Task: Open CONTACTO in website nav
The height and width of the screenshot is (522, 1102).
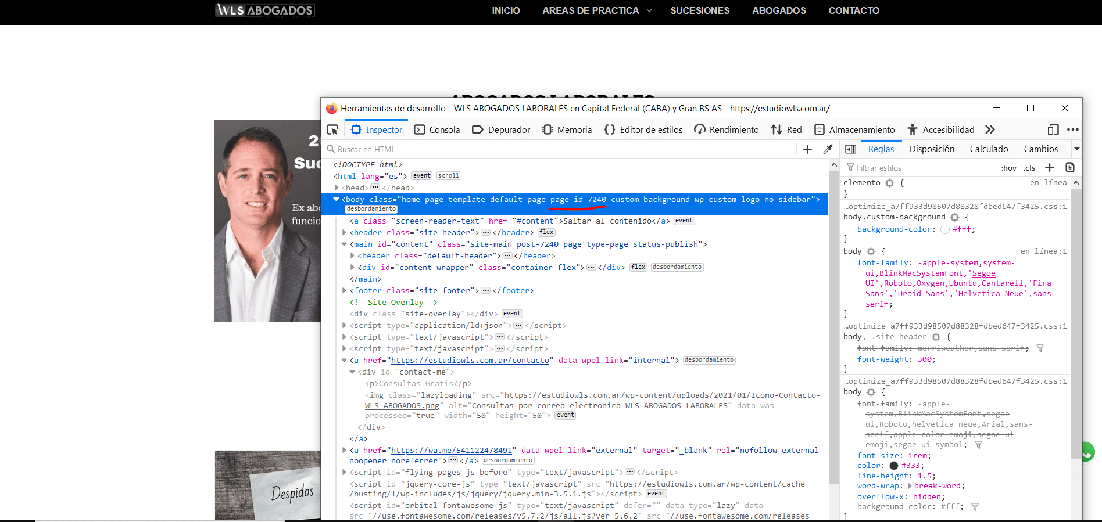Action: click(854, 10)
